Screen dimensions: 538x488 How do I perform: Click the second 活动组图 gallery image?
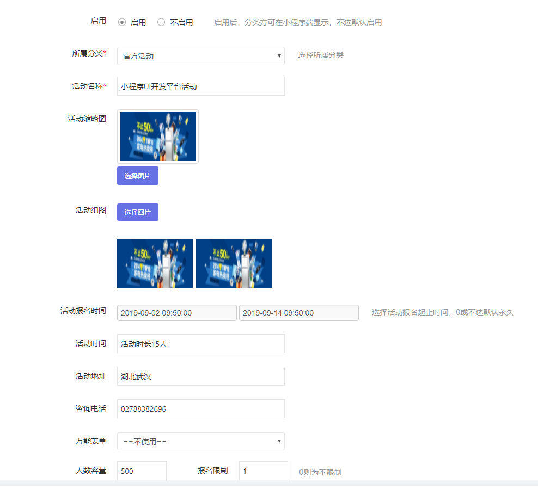pos(234,263)
